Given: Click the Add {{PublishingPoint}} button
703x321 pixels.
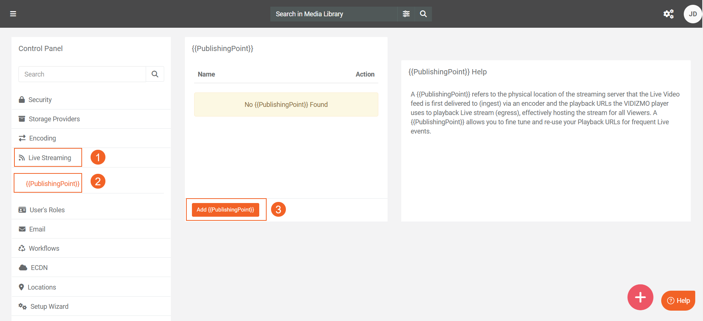Looking at the screenshot, I should point(225,210).
